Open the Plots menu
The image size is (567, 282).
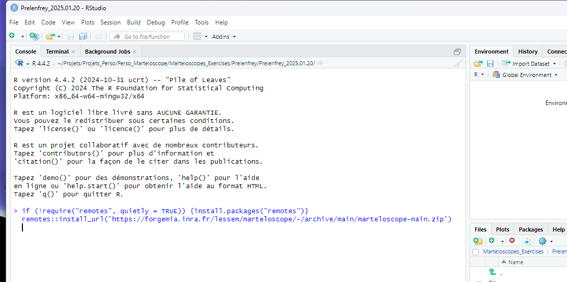88,22
